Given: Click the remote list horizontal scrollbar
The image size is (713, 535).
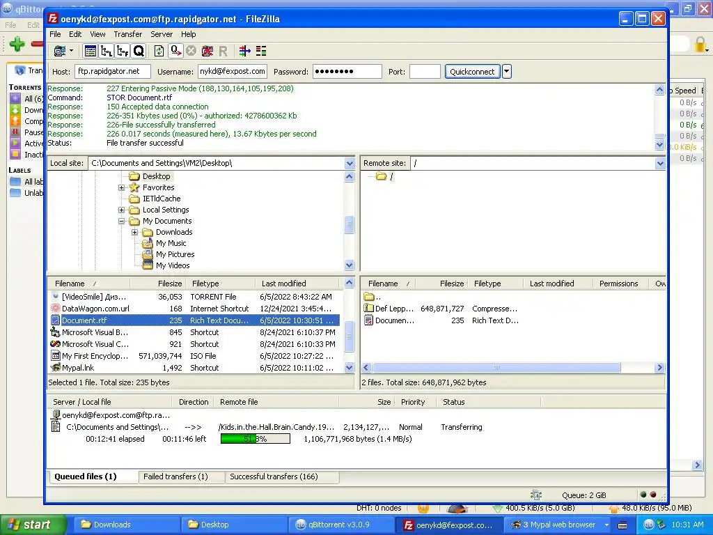Looking at the screenshot, I should click(496, 368).
